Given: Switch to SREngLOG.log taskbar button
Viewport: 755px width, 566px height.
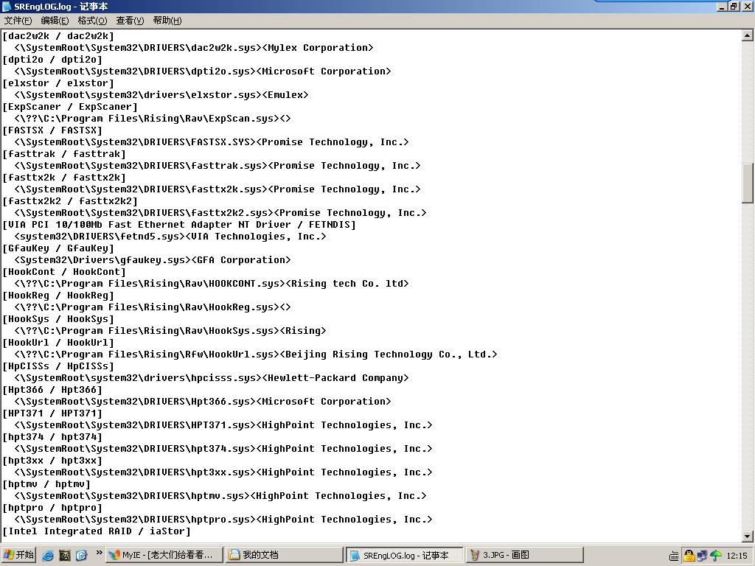Looking at the screenshot, I should [405, 555].
